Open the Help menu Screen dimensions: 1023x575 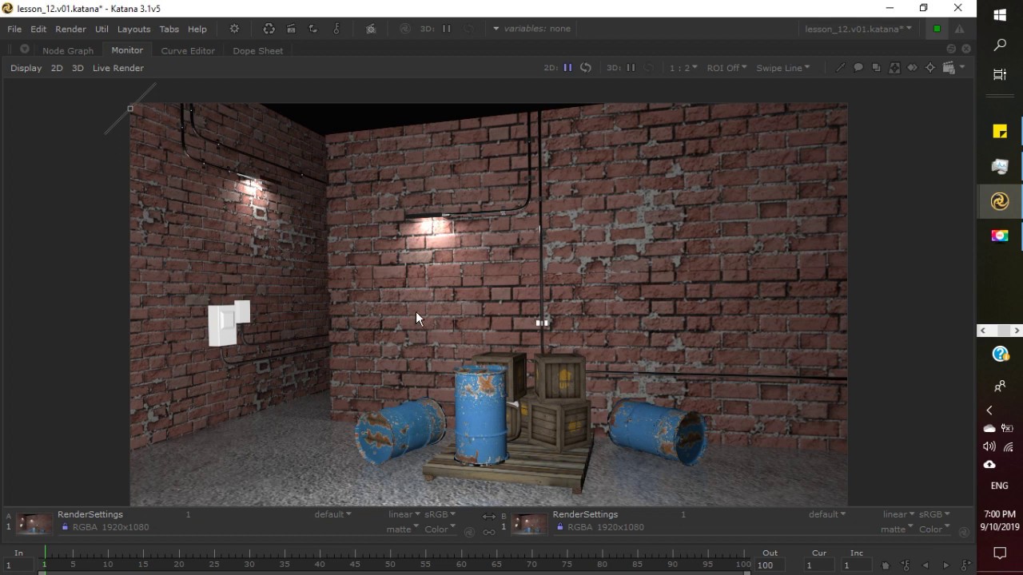(x=197, y=29)
